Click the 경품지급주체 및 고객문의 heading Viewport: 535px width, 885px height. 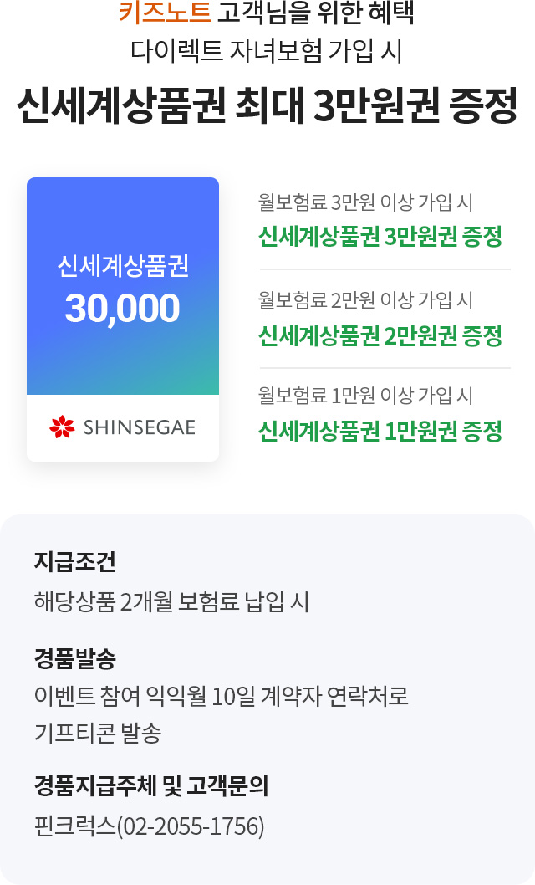click(x=150, y=785)
